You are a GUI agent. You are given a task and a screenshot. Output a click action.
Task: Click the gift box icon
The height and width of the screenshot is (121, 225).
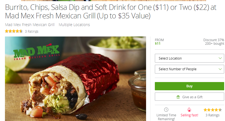(178, 97)
